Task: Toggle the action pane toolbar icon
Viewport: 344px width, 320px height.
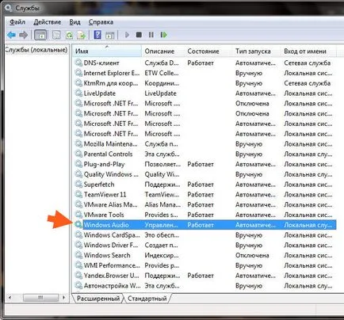Action: coord(110,35)
